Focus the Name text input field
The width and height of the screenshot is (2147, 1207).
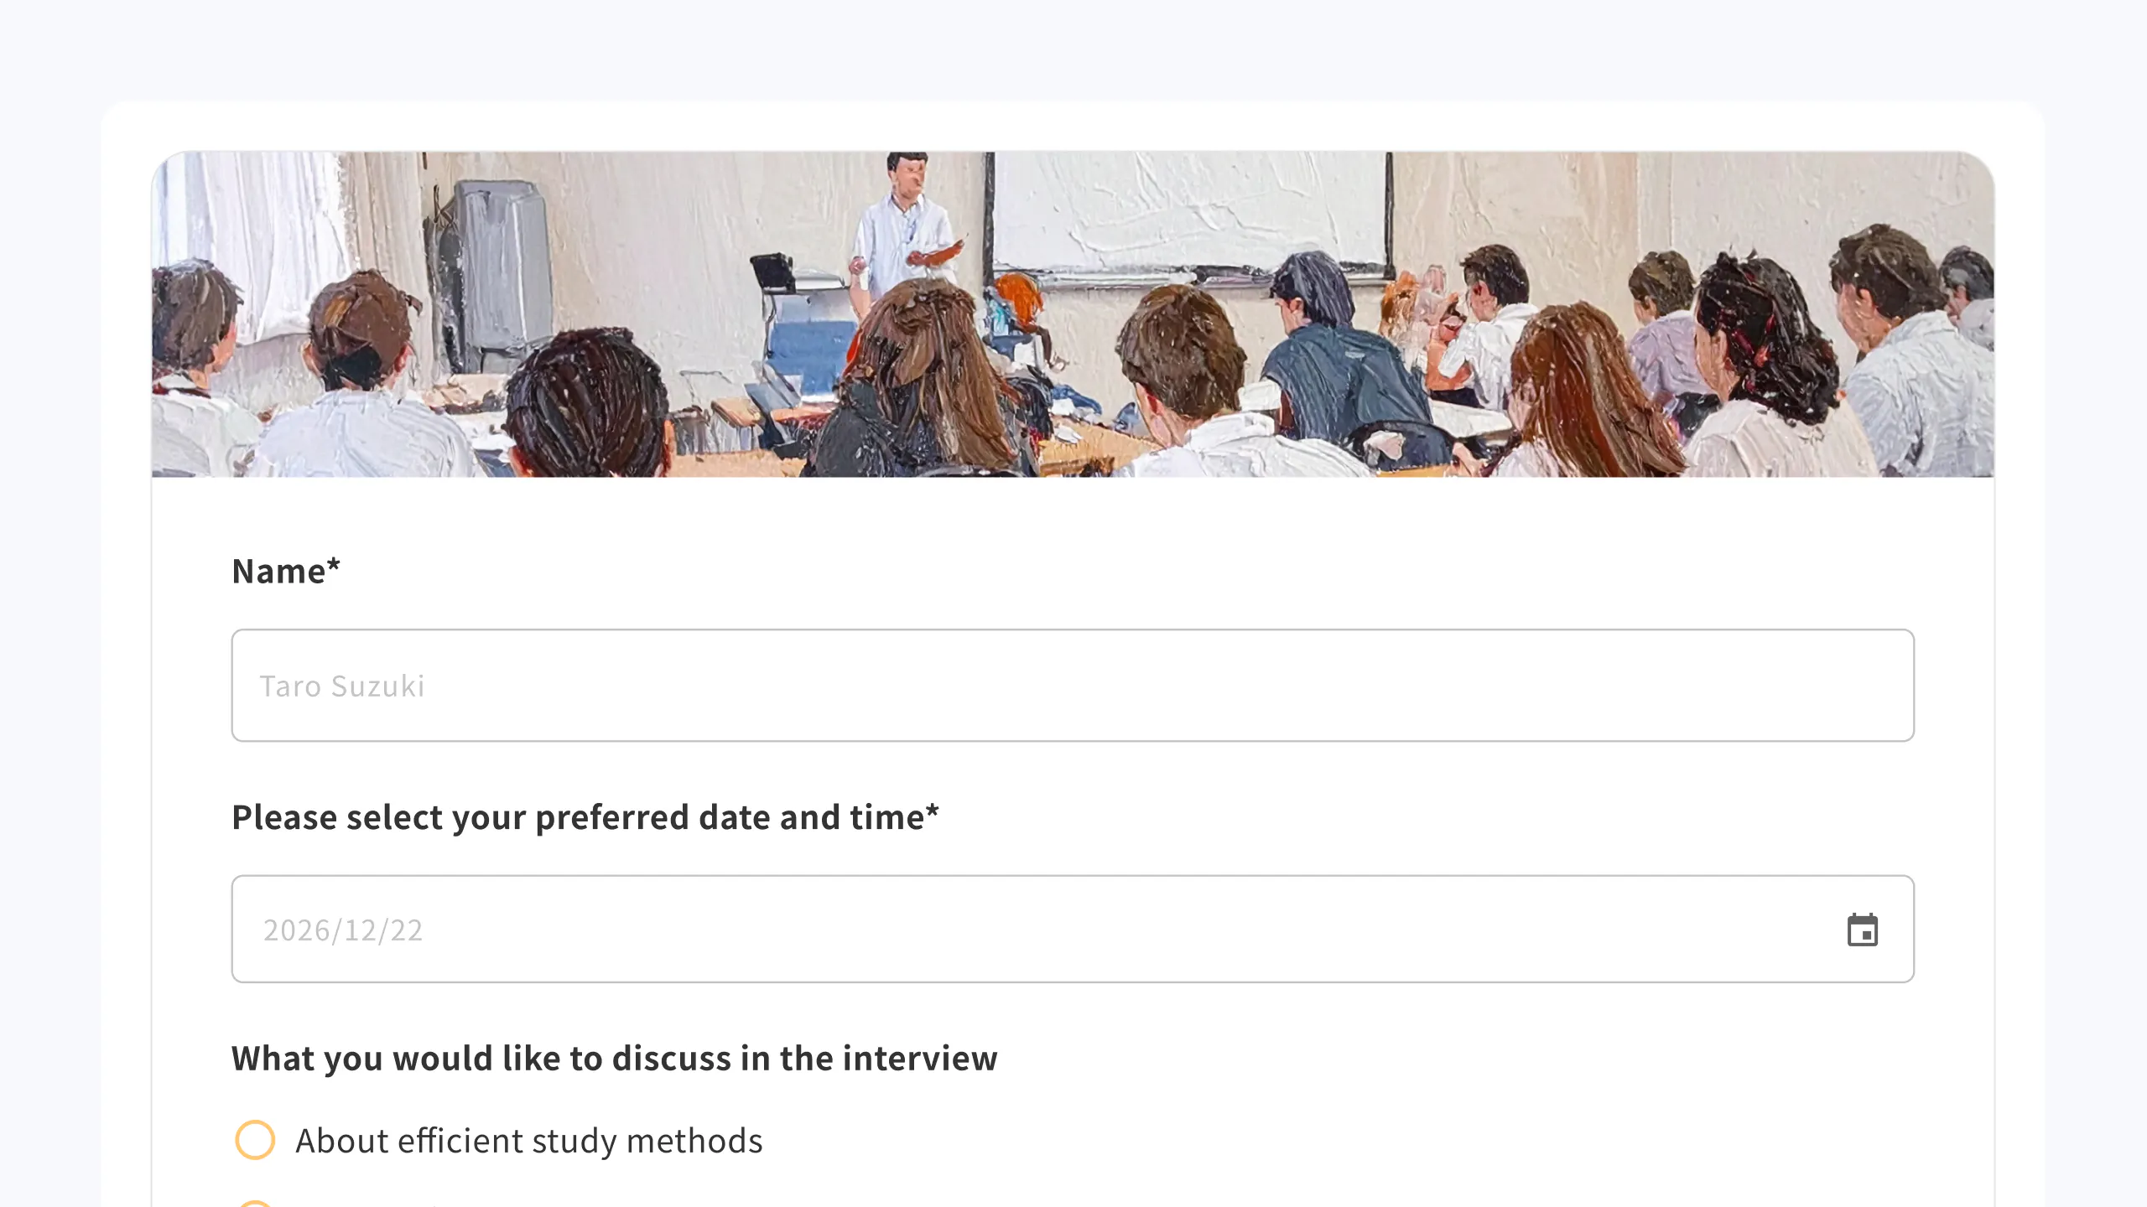pyautogui.click(x=1072, y=686)
